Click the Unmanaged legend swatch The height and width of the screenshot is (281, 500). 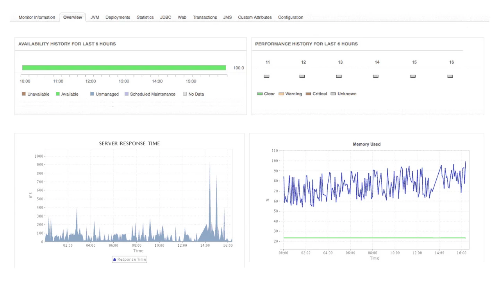click(x=92, y=94)
